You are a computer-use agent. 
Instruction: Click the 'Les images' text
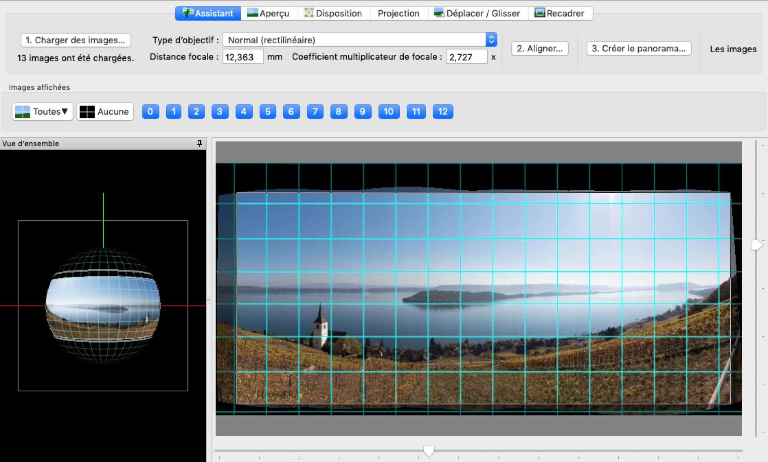click(x=733, y=49)
